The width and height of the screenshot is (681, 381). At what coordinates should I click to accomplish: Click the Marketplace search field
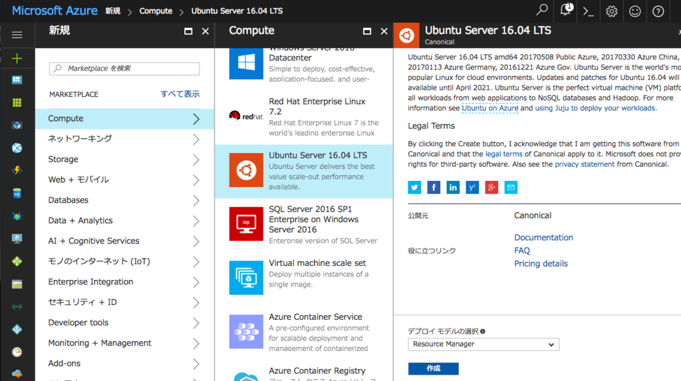coord(124,68)
